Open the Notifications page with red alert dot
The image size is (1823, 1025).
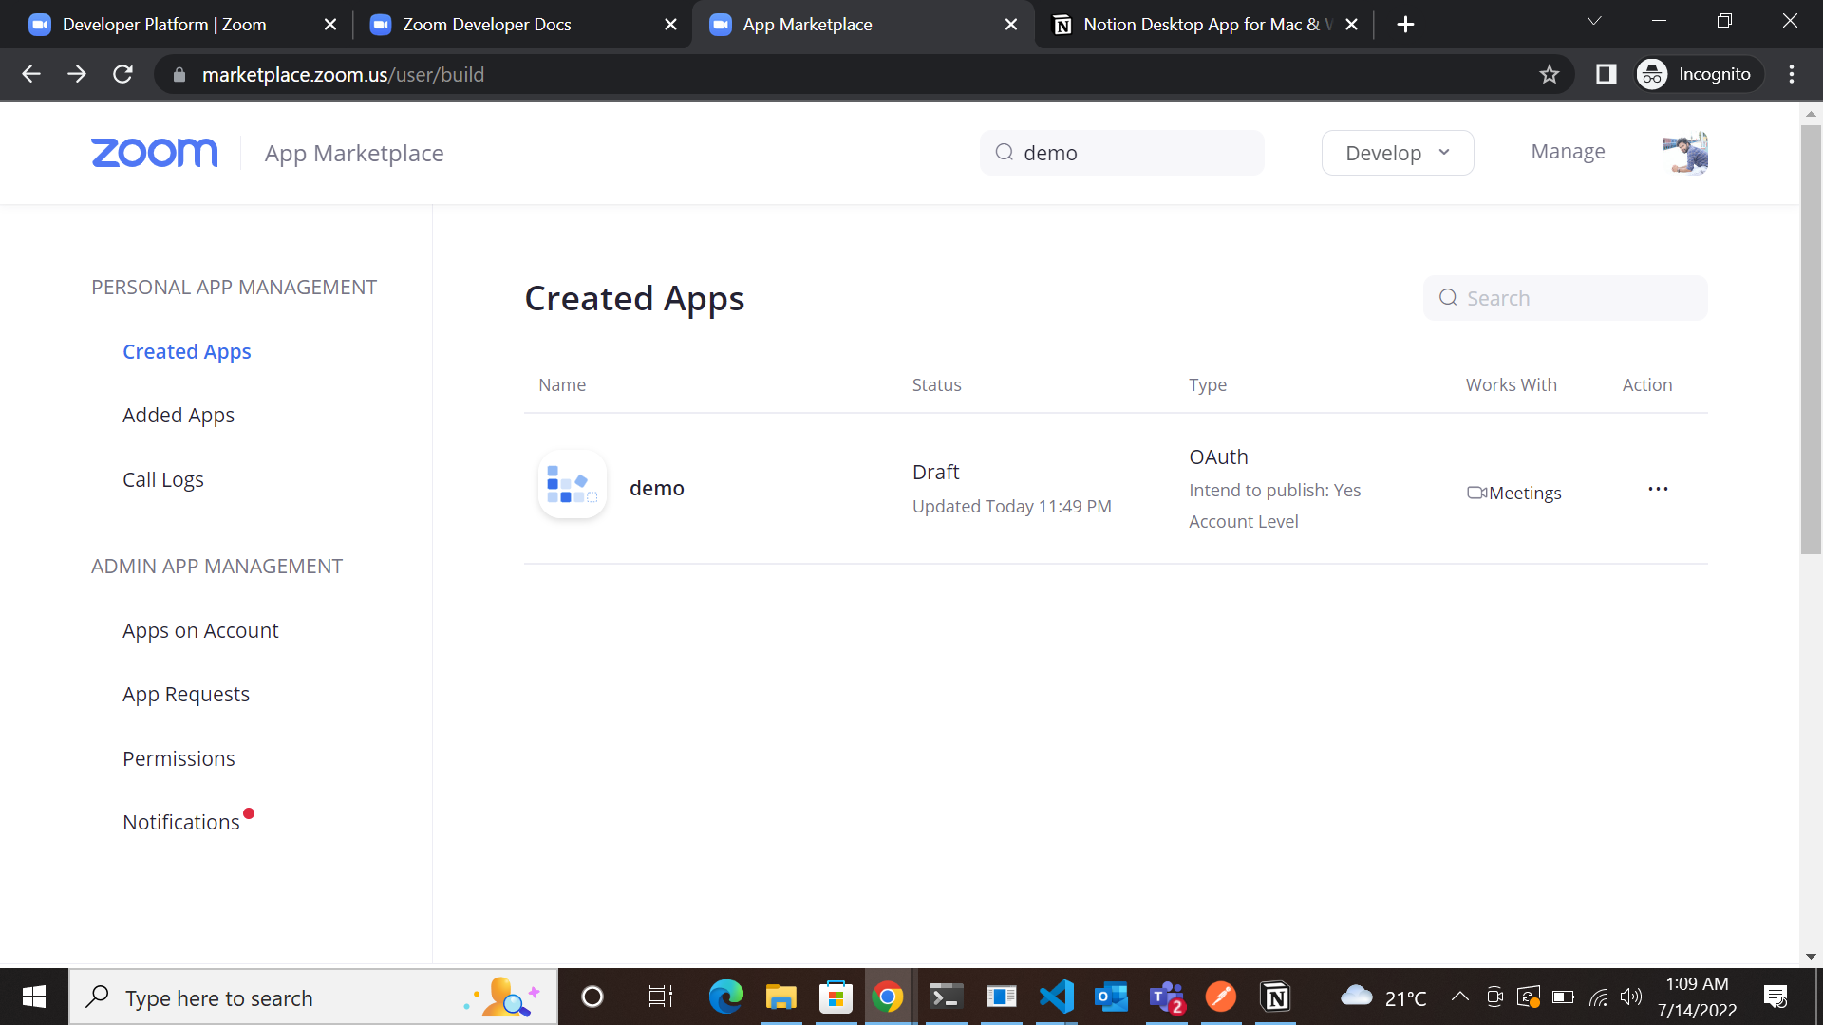(180, 822)
